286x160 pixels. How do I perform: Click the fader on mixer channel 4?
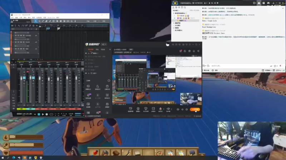click(x=49, y=79)
